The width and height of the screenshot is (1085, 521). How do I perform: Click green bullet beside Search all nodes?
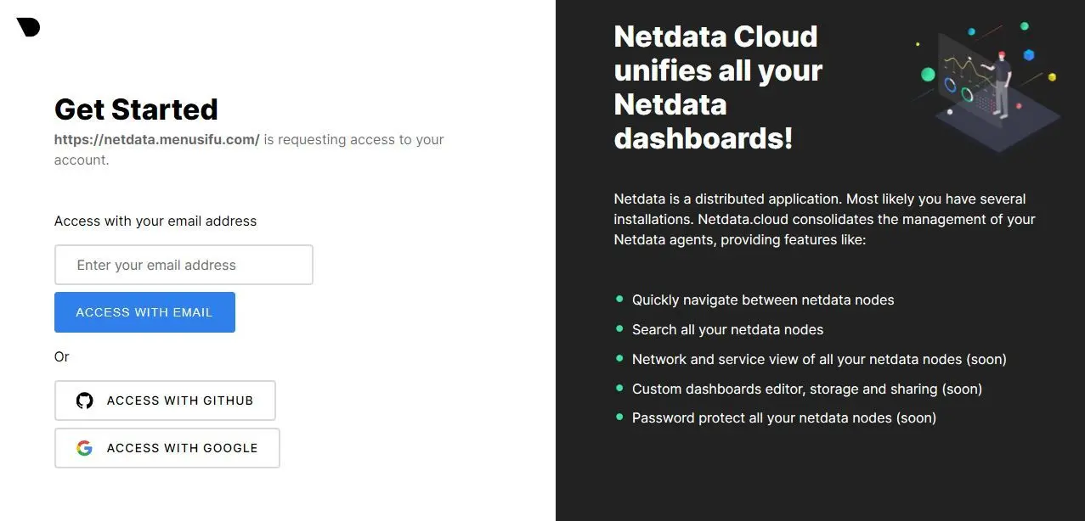pos(619,328)
